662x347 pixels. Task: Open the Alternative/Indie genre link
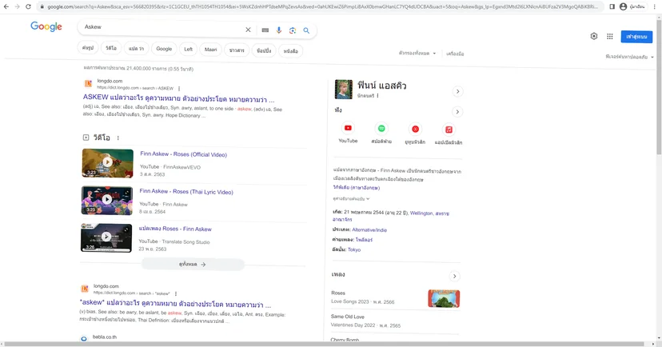(369, 230)
